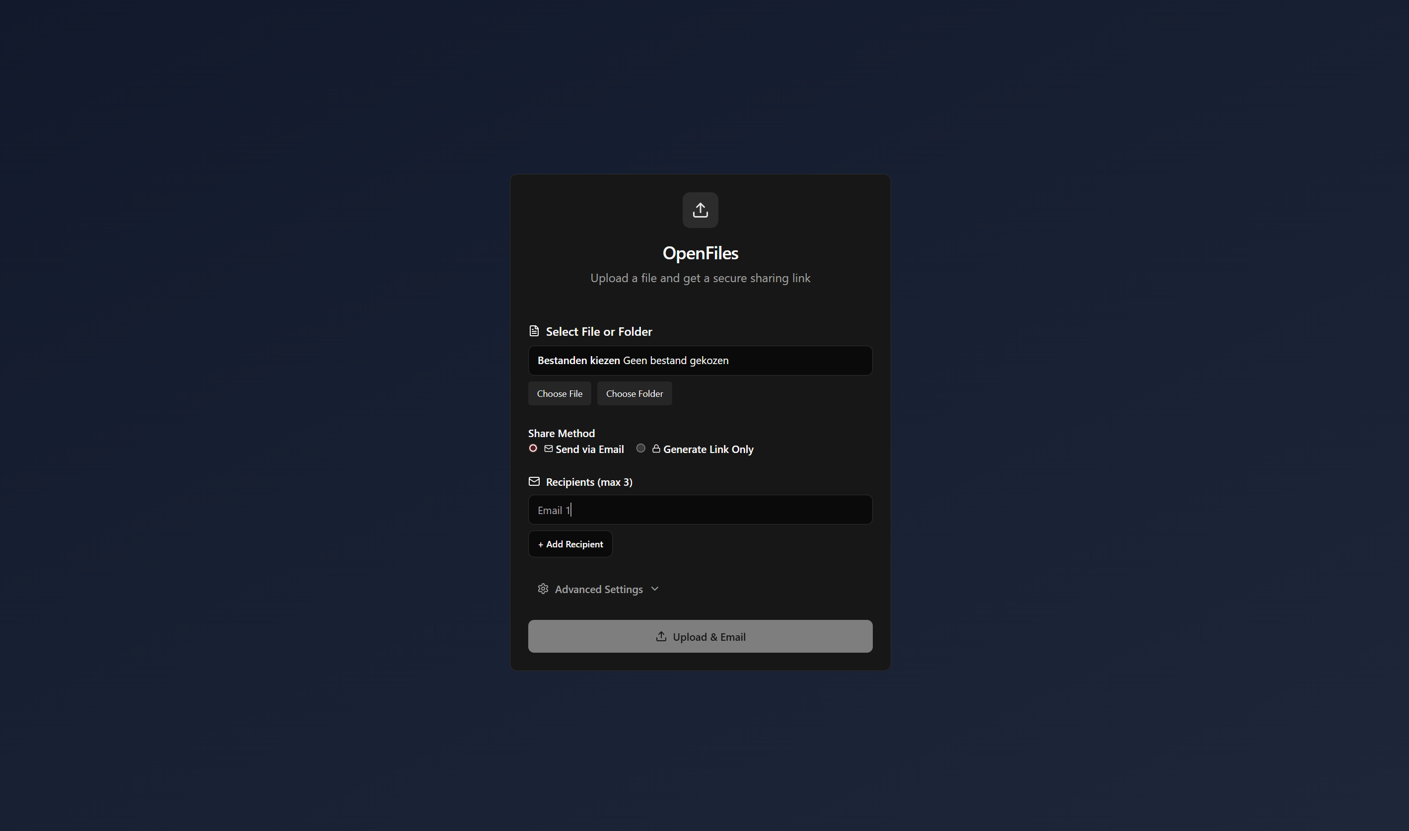Viewport: 1409px width, 831px height.
Task: Select the Send via Email radio button
Action: tap(533, 449)
